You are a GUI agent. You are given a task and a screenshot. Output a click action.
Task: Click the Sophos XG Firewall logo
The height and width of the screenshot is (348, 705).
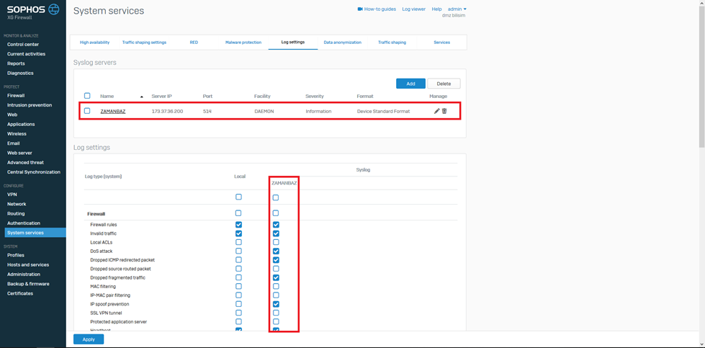33,11
